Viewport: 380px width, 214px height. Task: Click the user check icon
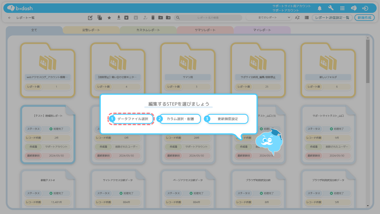click(145, 18)
